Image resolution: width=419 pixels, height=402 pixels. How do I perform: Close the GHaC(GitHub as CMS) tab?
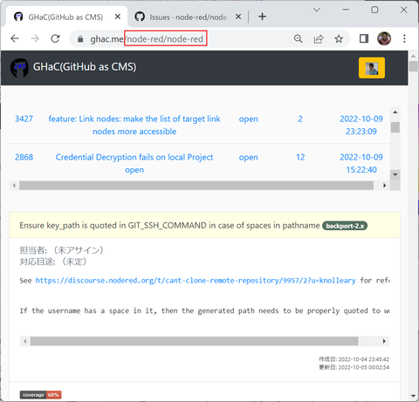(118, 17)
